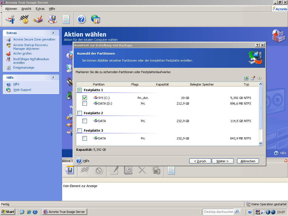The image size is (288, 216).
Task: Click the web support globe toolbar icon
Action: (96, 19)
